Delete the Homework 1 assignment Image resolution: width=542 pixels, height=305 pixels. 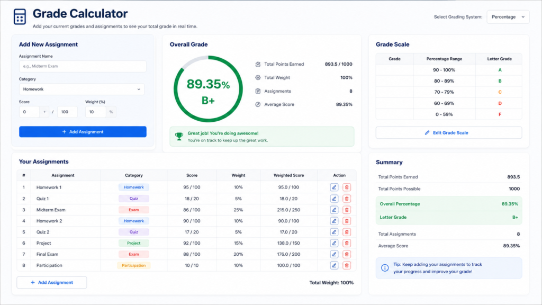tap(346, 187)
